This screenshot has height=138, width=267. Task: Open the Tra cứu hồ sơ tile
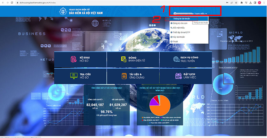coord(80,76)
